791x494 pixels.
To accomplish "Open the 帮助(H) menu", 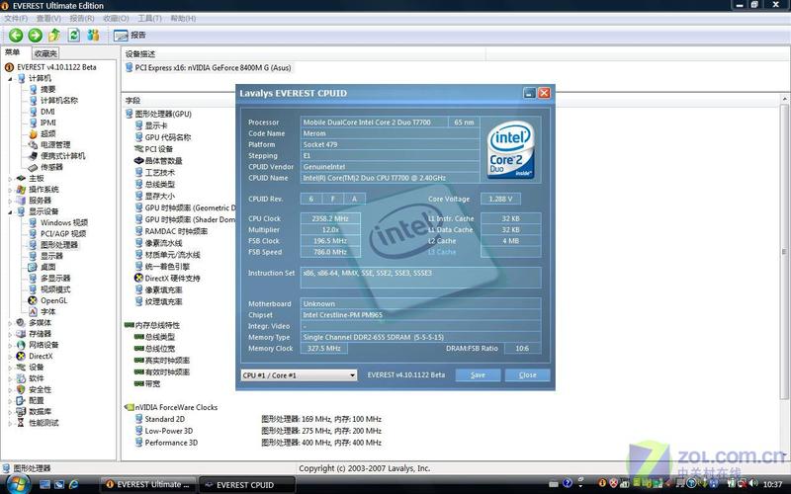I will coord(183,18).
